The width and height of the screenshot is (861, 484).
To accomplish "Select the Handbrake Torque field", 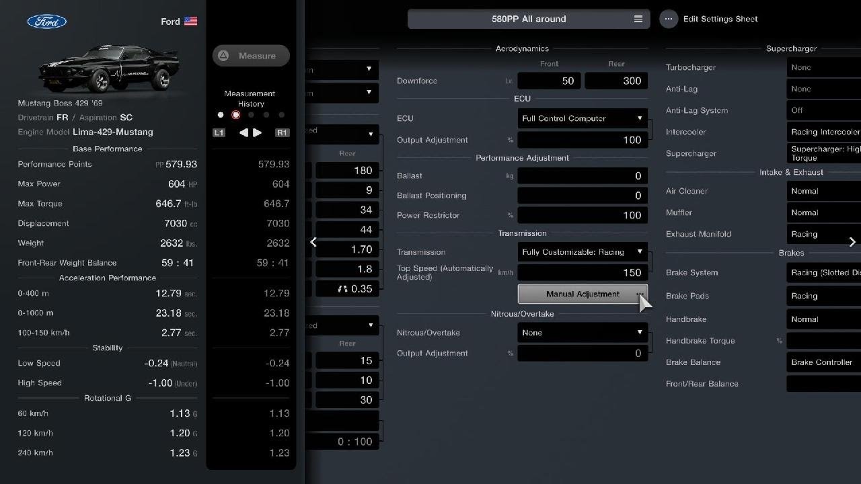I will click(x=824, y=341).
